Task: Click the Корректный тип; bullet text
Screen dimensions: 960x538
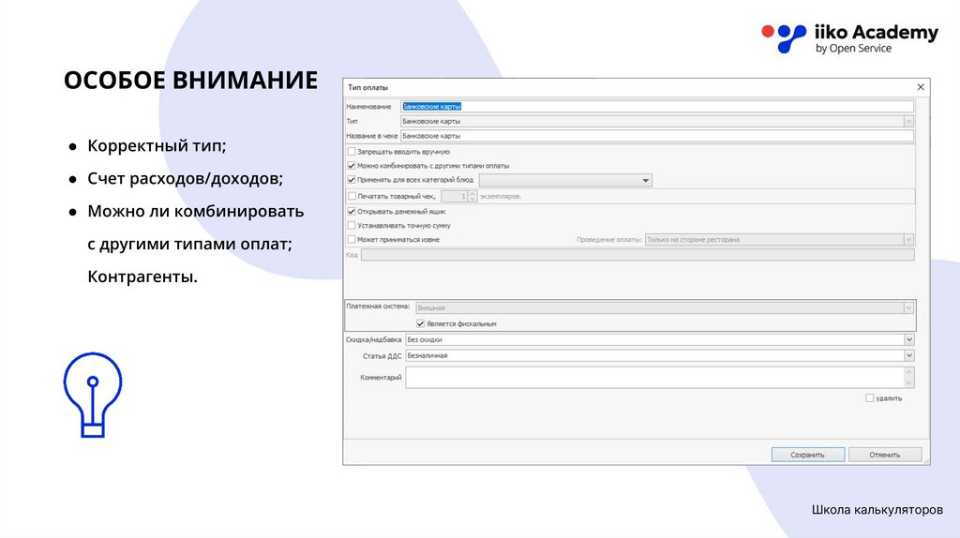Action: click(157, 145)
